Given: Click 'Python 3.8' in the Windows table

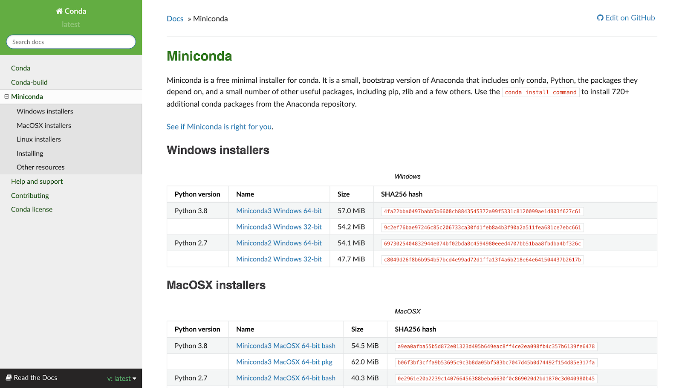Looking at the screenshot, I should (x=191, y=211).
